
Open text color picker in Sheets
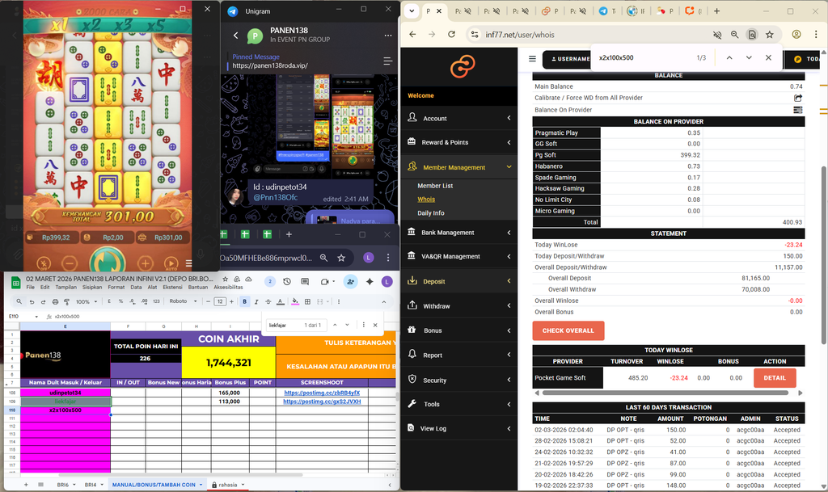coord(281,301)
